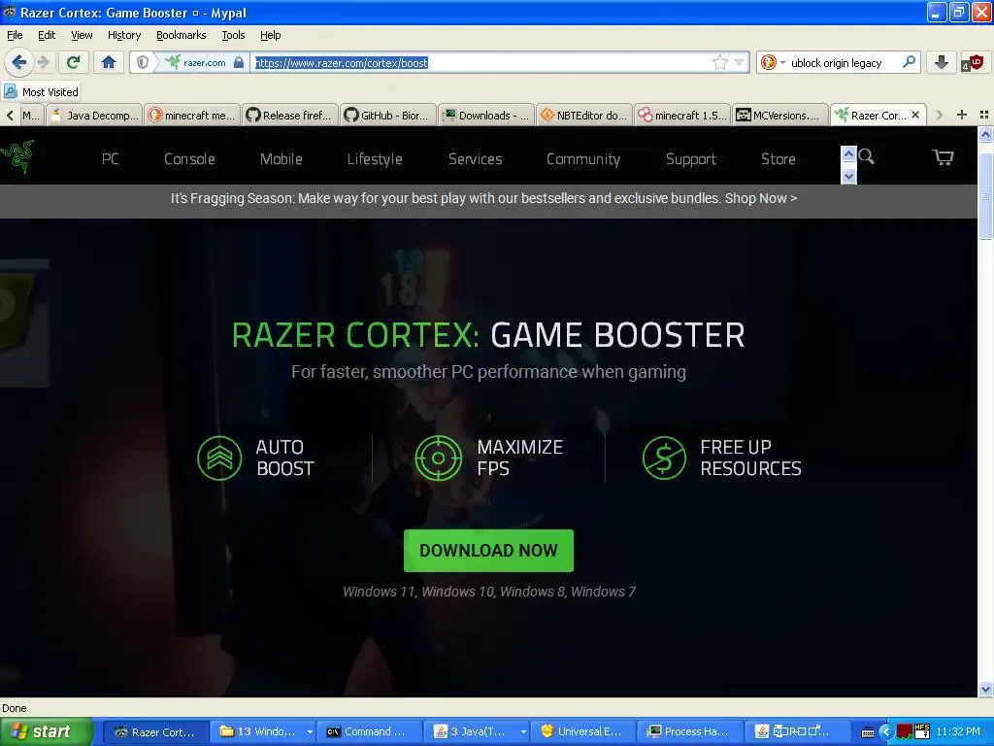Switch to the minecraft 1.5... tab
The width and height of the screenshot is (994, 746).
tap(682, 115)
